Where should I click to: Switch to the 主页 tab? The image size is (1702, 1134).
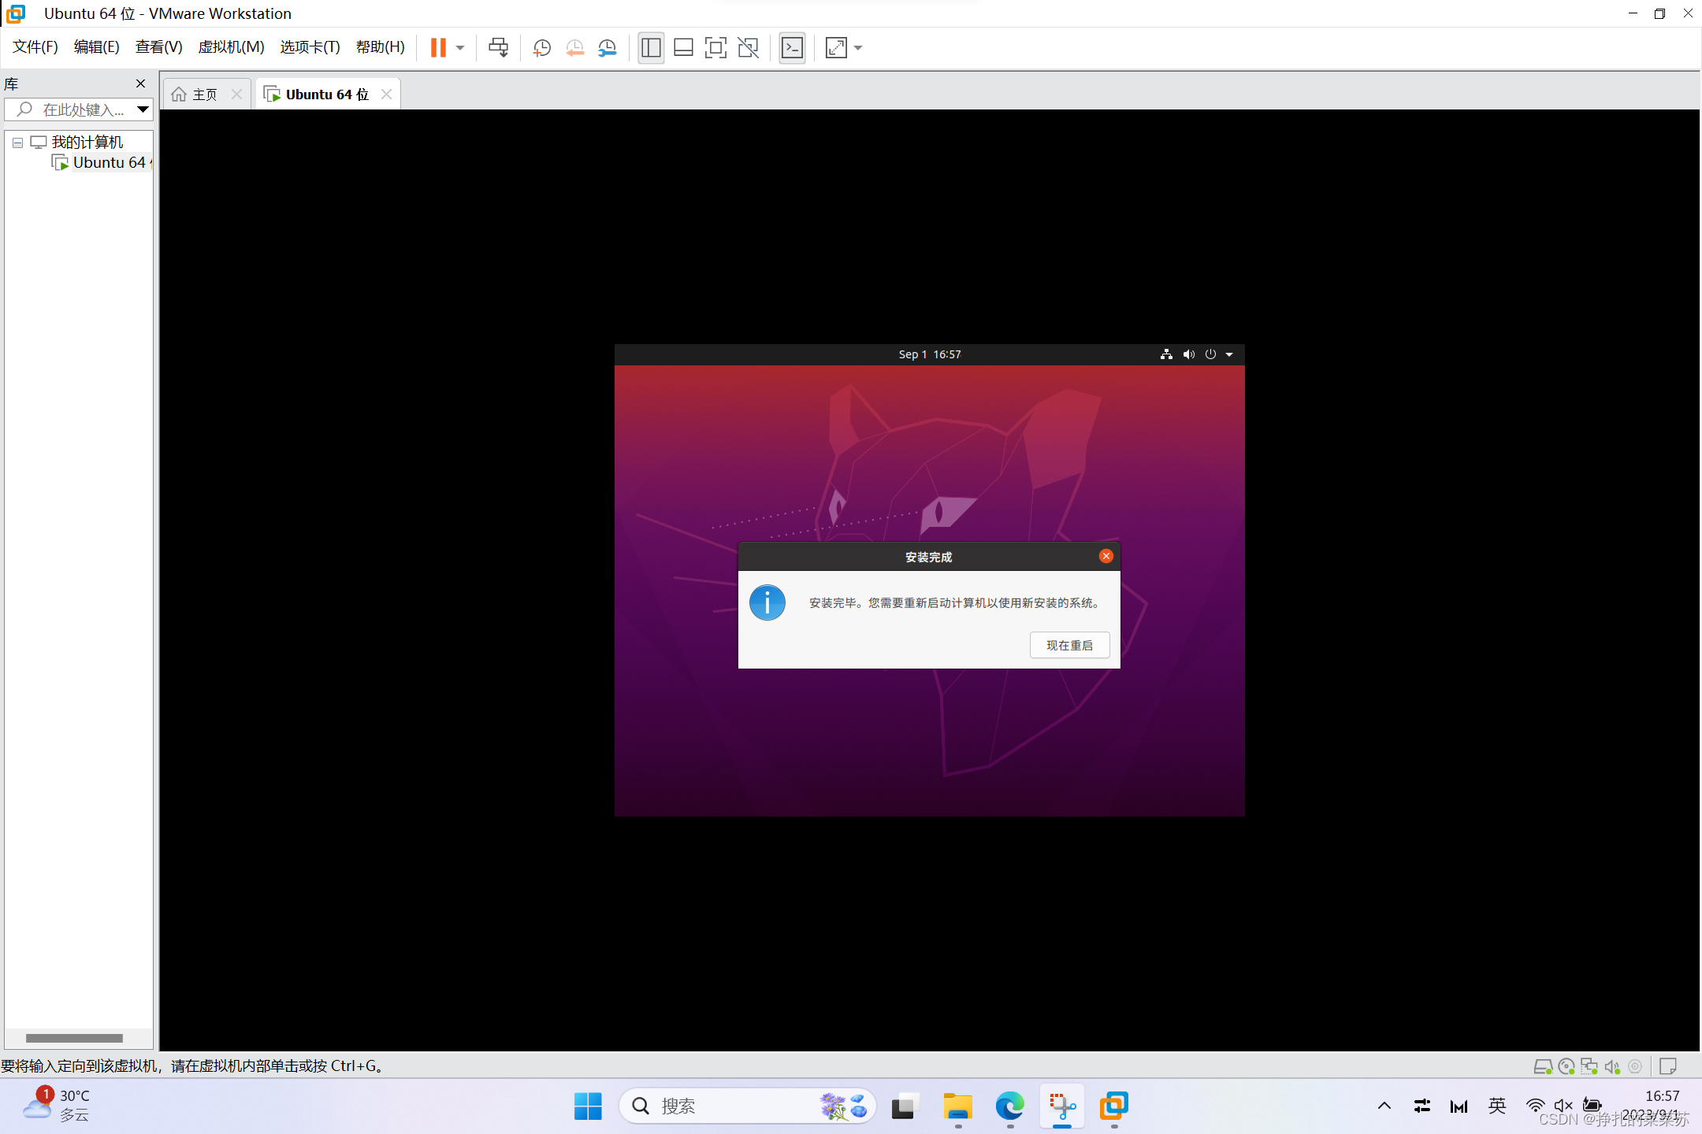click(202, 93)
